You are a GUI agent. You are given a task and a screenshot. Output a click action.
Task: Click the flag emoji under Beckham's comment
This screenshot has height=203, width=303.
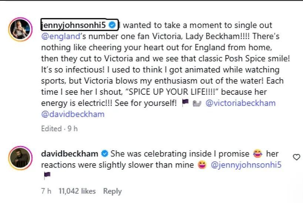pyautogui.click(x=47, y=175)
